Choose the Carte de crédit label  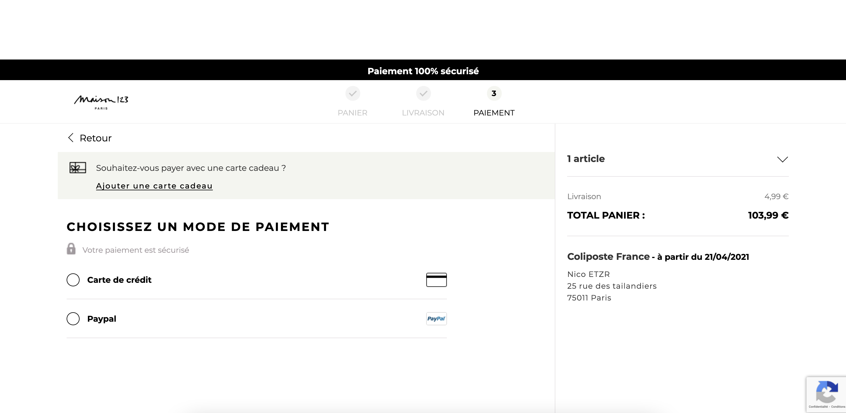(x=119, y=280)
